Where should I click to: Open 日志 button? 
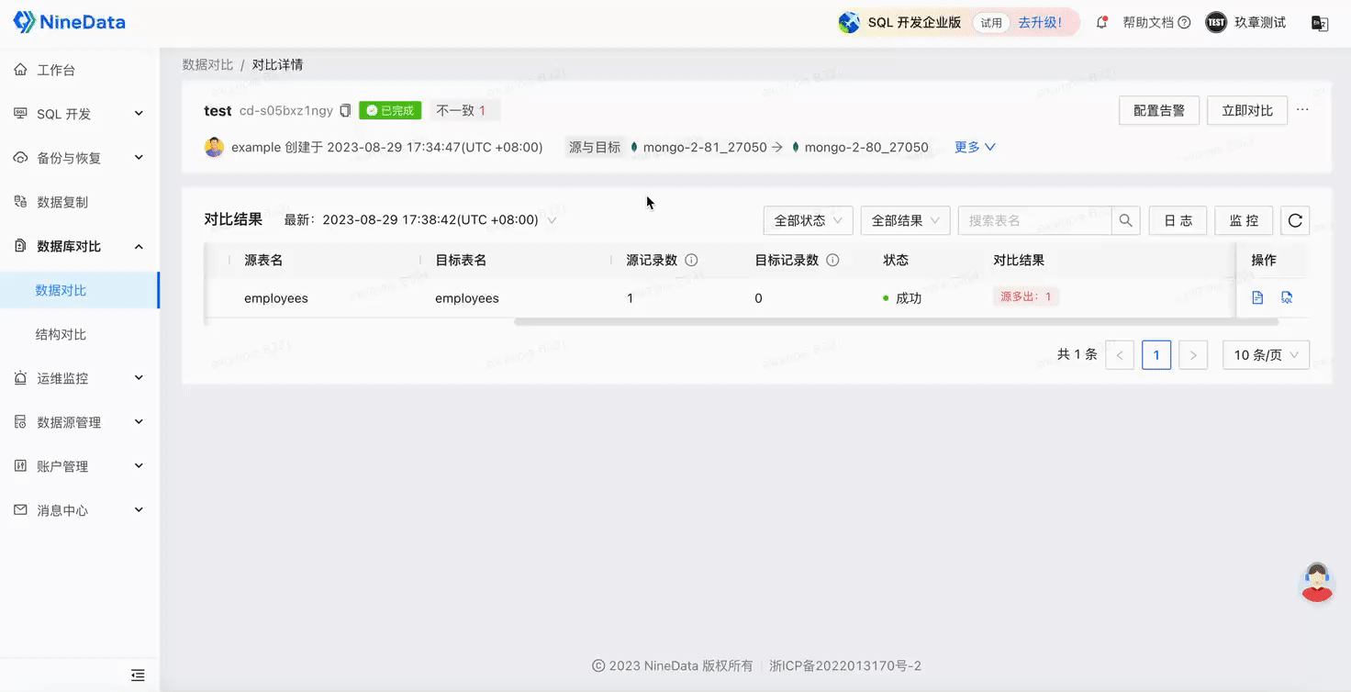click(1178, 220)
